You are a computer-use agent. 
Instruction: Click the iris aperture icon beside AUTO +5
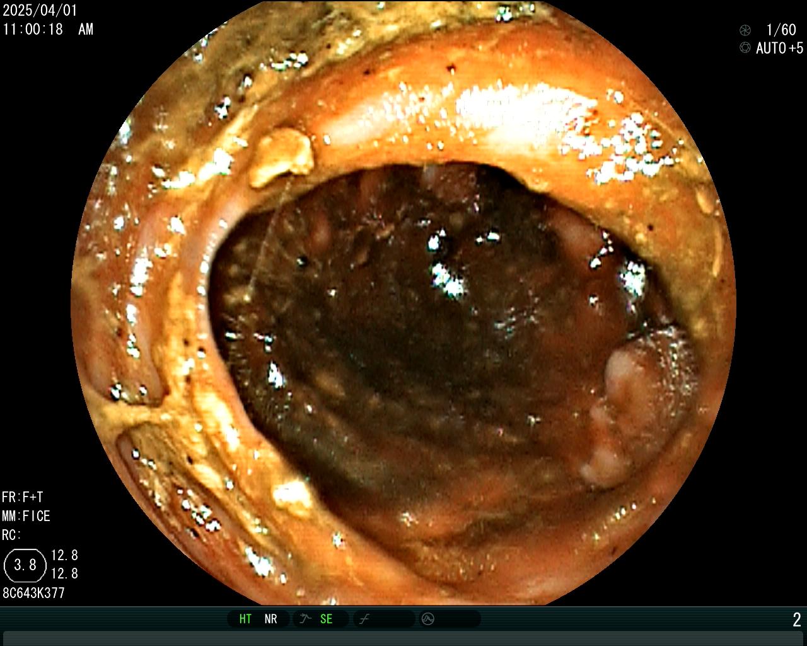[745, 48]
